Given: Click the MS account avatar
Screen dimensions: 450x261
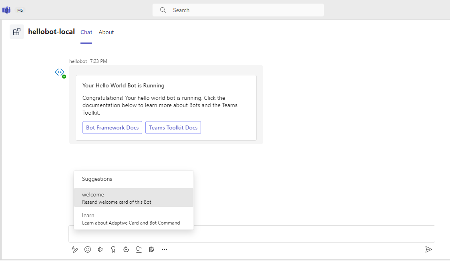Looking at the screenshot, I should tap(20, 10).
